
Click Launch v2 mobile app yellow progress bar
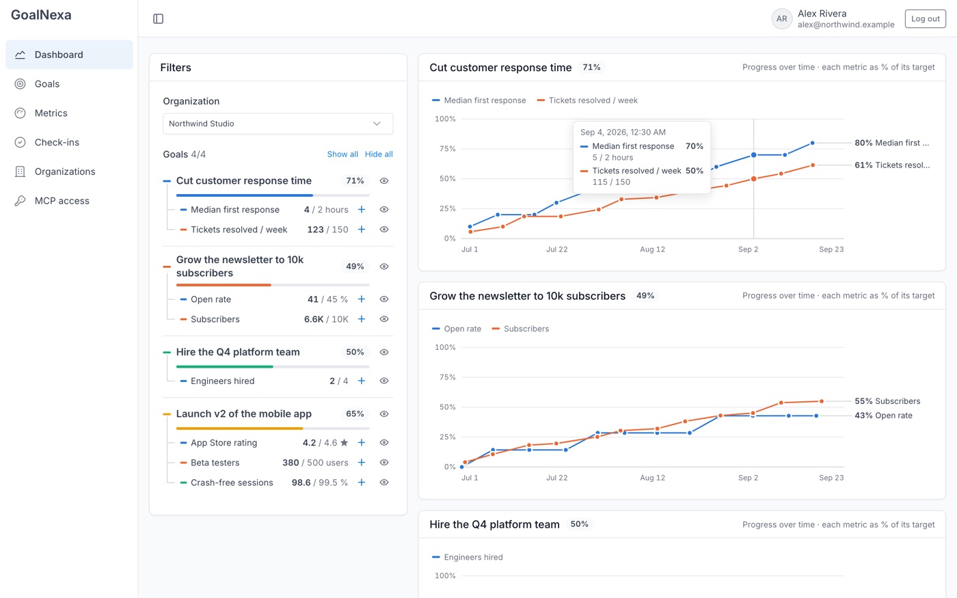pos(273,429)
